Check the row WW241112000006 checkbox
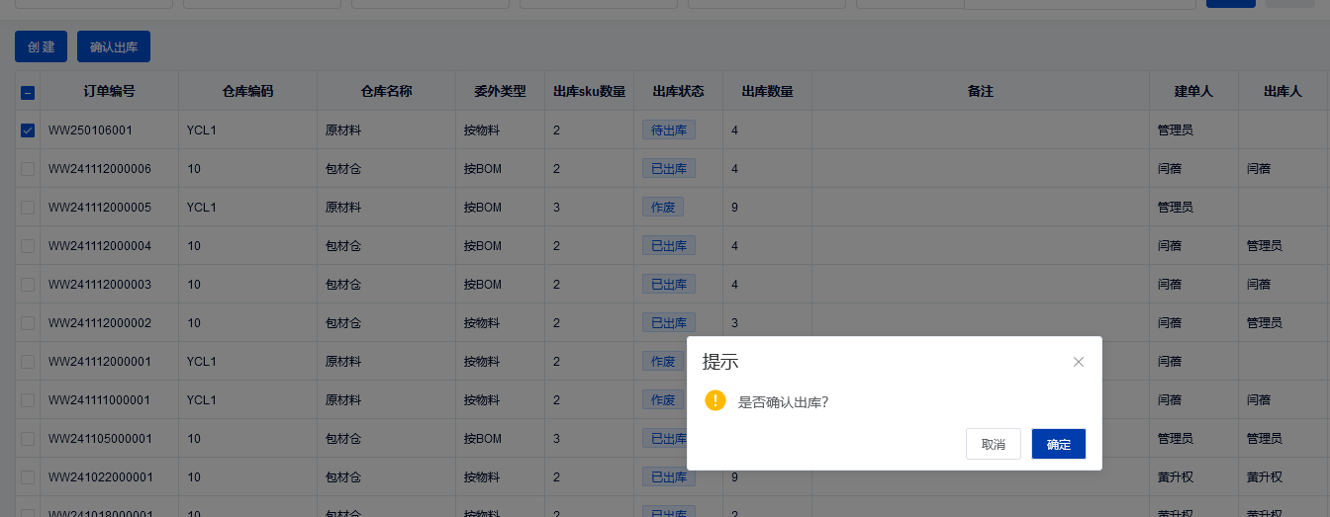The image size is (1330, 517). [x=28, y=169]
